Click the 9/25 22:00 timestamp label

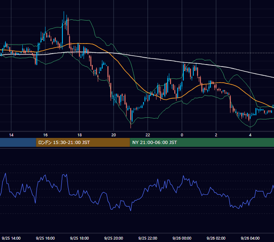point(148,238)
